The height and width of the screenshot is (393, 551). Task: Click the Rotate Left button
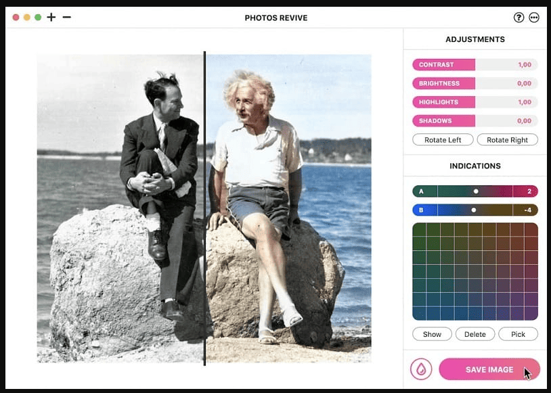point(443,140)
